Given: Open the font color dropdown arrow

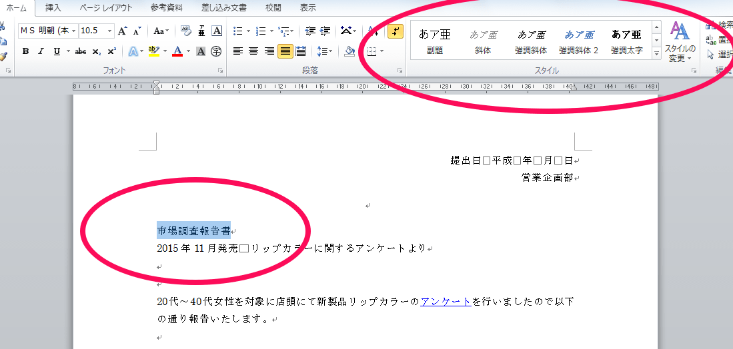Looking at the screenshot, I should pyautogui.click(x=188, y=51).
